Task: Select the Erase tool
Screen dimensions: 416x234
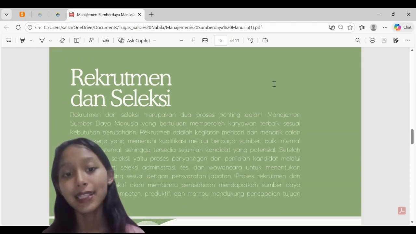Action: point(62,40)
